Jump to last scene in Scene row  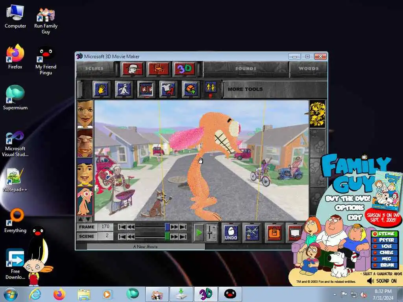(x=183, y=236)
